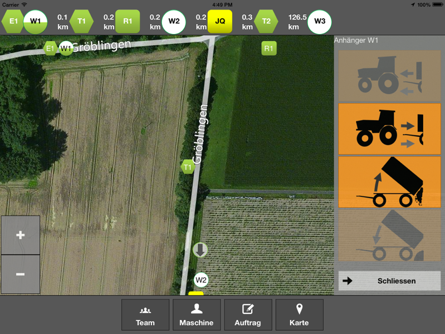Select the yellow JQ marker in route bar

220,22
